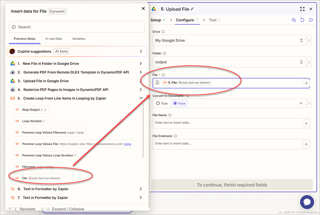This screenshot has height=215, width=320.
Task: Click the 'more' link on Preview File
Action: [127, 144]
